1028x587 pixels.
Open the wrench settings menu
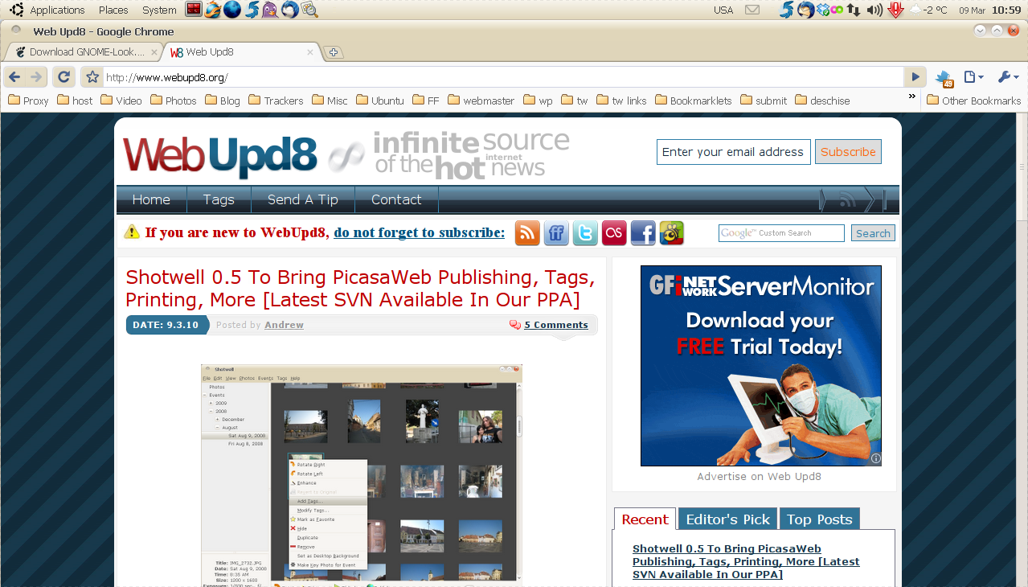tap(1008, 77)
